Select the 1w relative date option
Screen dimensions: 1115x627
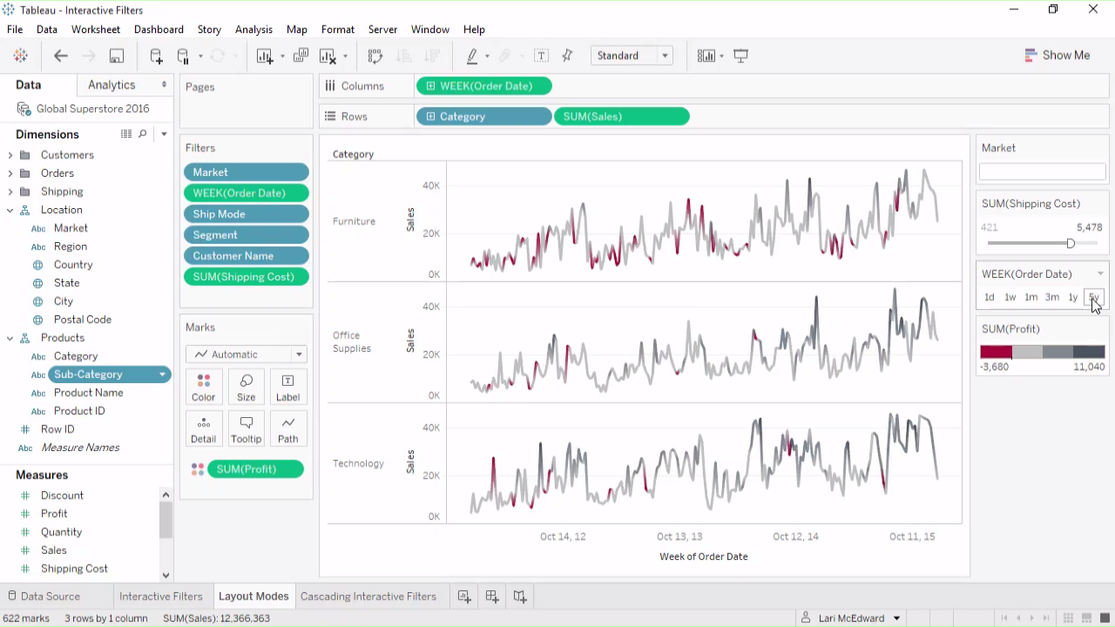1010,298
